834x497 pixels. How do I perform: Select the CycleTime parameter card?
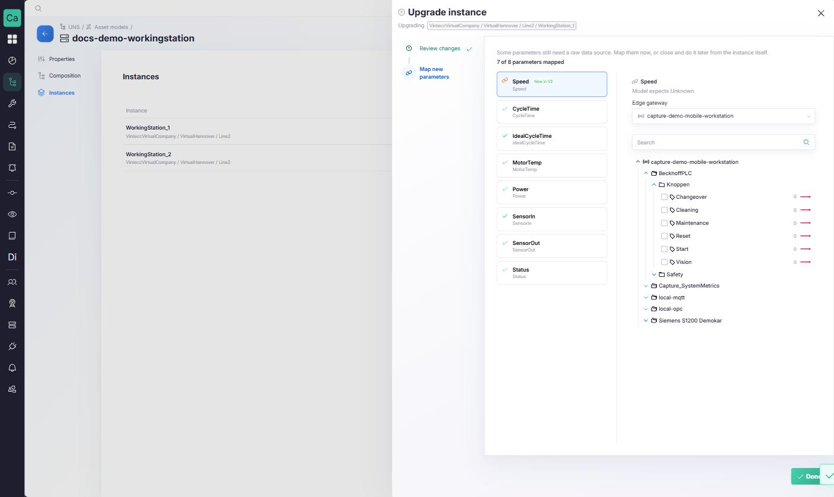pyautogui.click(x=552, y=112)
